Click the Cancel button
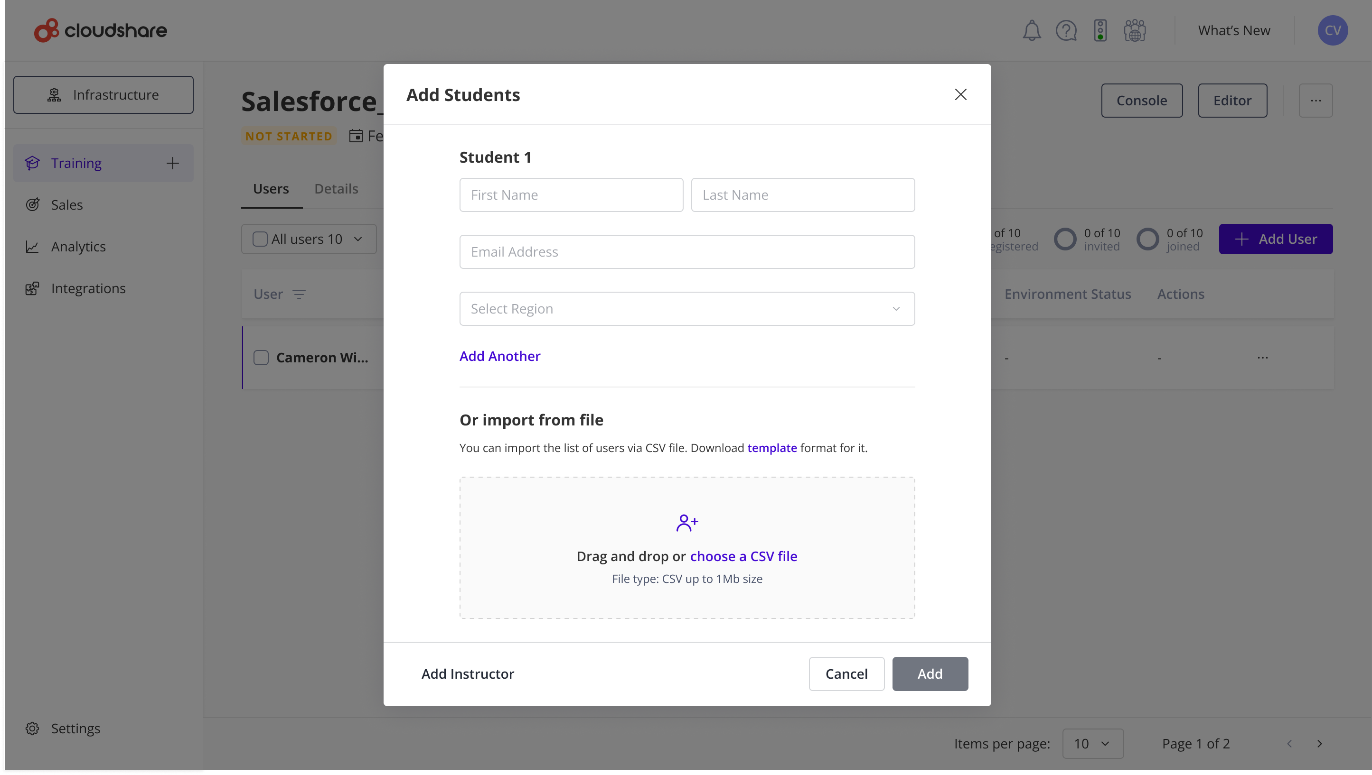 (846, 674)
